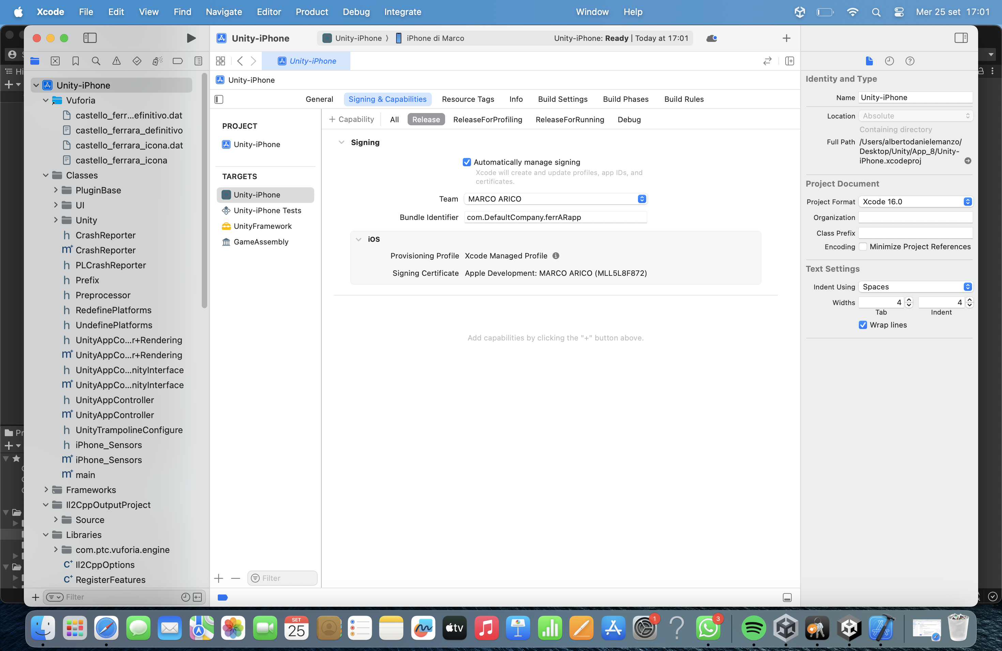
Task: Reveal the full path in Finder arrow
Action: pos(968,161)
